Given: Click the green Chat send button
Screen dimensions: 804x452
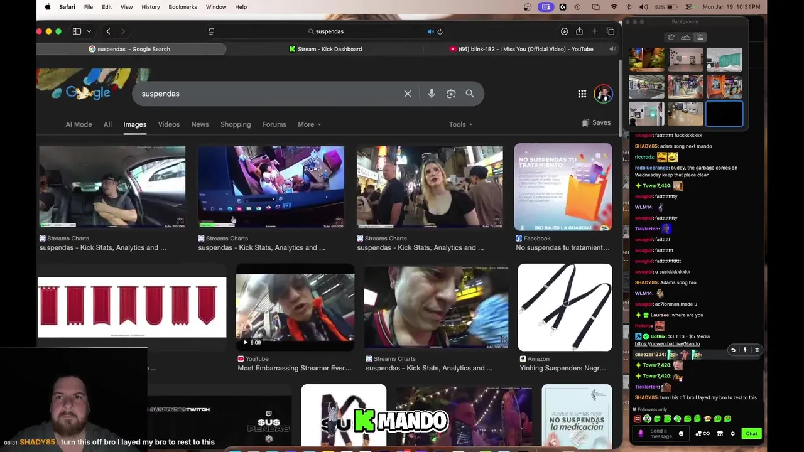Looking at the screenshot, I should 751,433.
